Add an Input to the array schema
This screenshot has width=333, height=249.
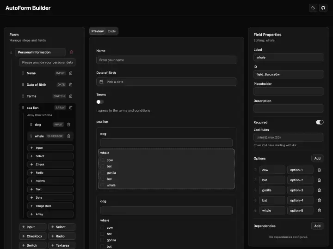pos(50,148)
